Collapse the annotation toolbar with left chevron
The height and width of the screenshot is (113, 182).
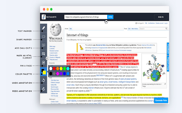pos(47,58)
